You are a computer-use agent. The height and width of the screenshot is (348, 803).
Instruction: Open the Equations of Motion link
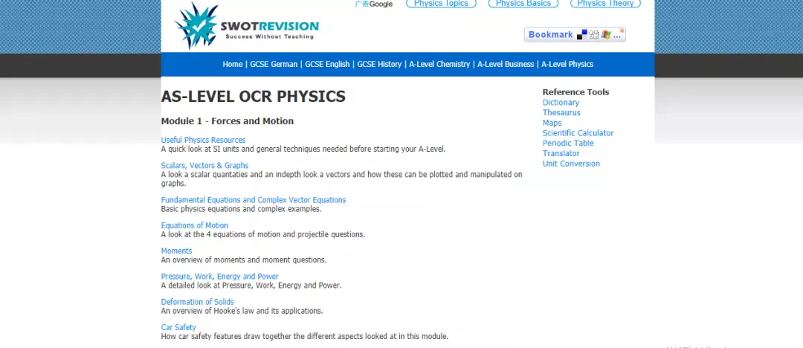(195, 225)
